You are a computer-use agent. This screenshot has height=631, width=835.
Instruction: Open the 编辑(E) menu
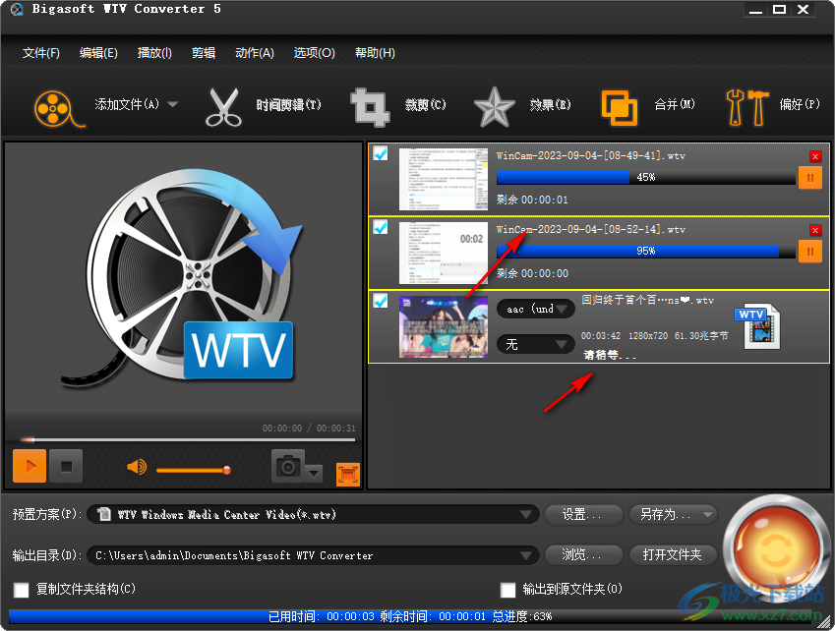pyautogui.click(x=98, y=53)
